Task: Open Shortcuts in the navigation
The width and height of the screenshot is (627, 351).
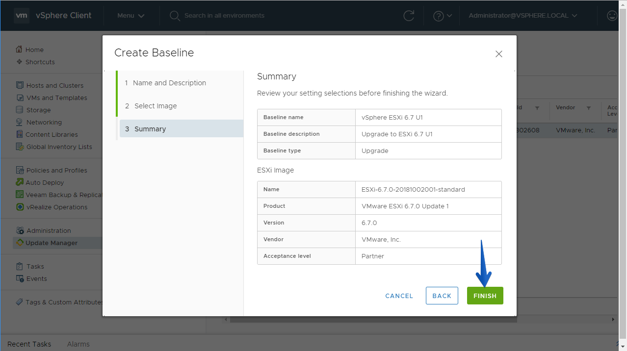Action: pos(40,62)
